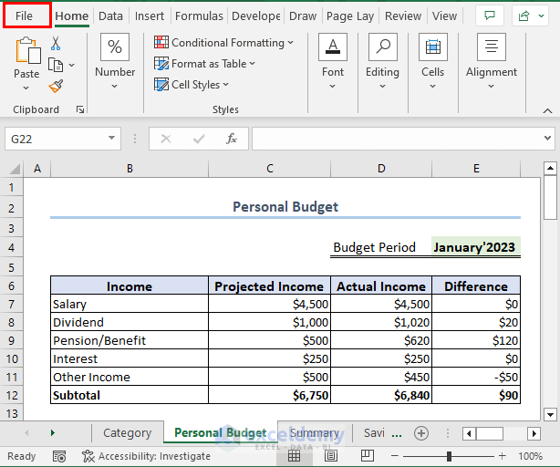Image resolution: width=560 pixels, height=467 pixels.
Task: Switch to the Category sheet tab
Action: pos(128,433)
